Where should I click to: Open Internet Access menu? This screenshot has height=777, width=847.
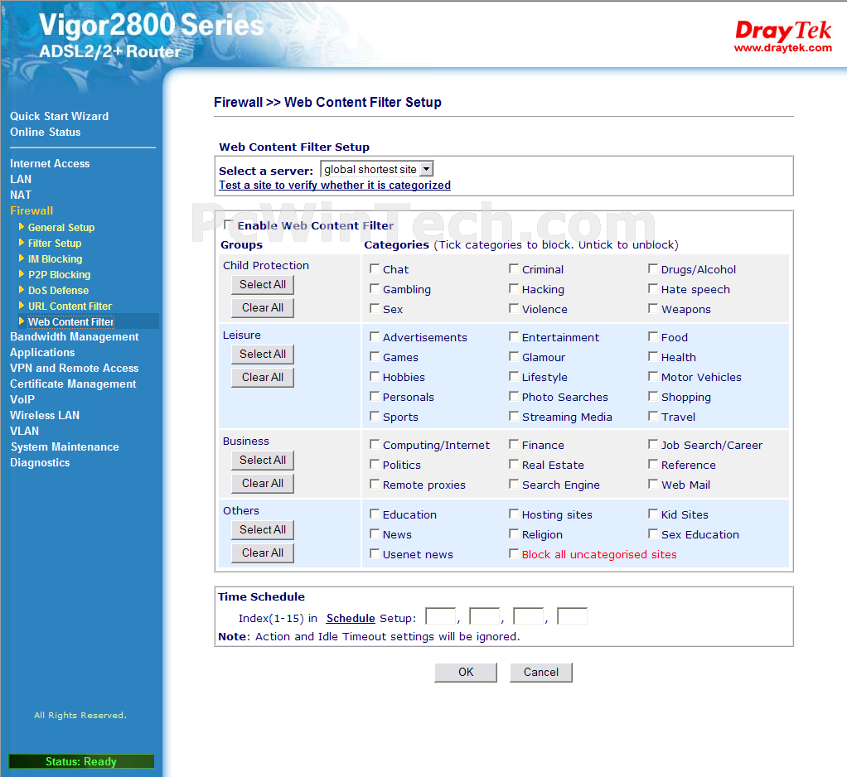point(50,163)
